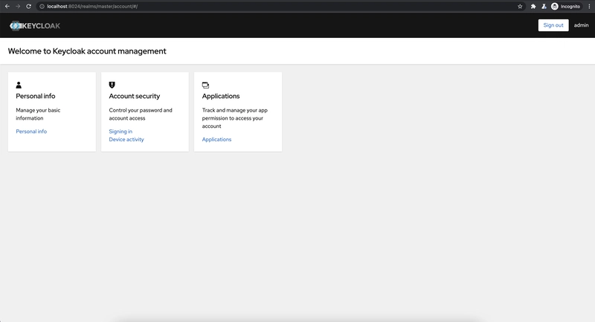Go to the Device activity link
Viewport: 595px width, 322px height.
tap(126, 139)
